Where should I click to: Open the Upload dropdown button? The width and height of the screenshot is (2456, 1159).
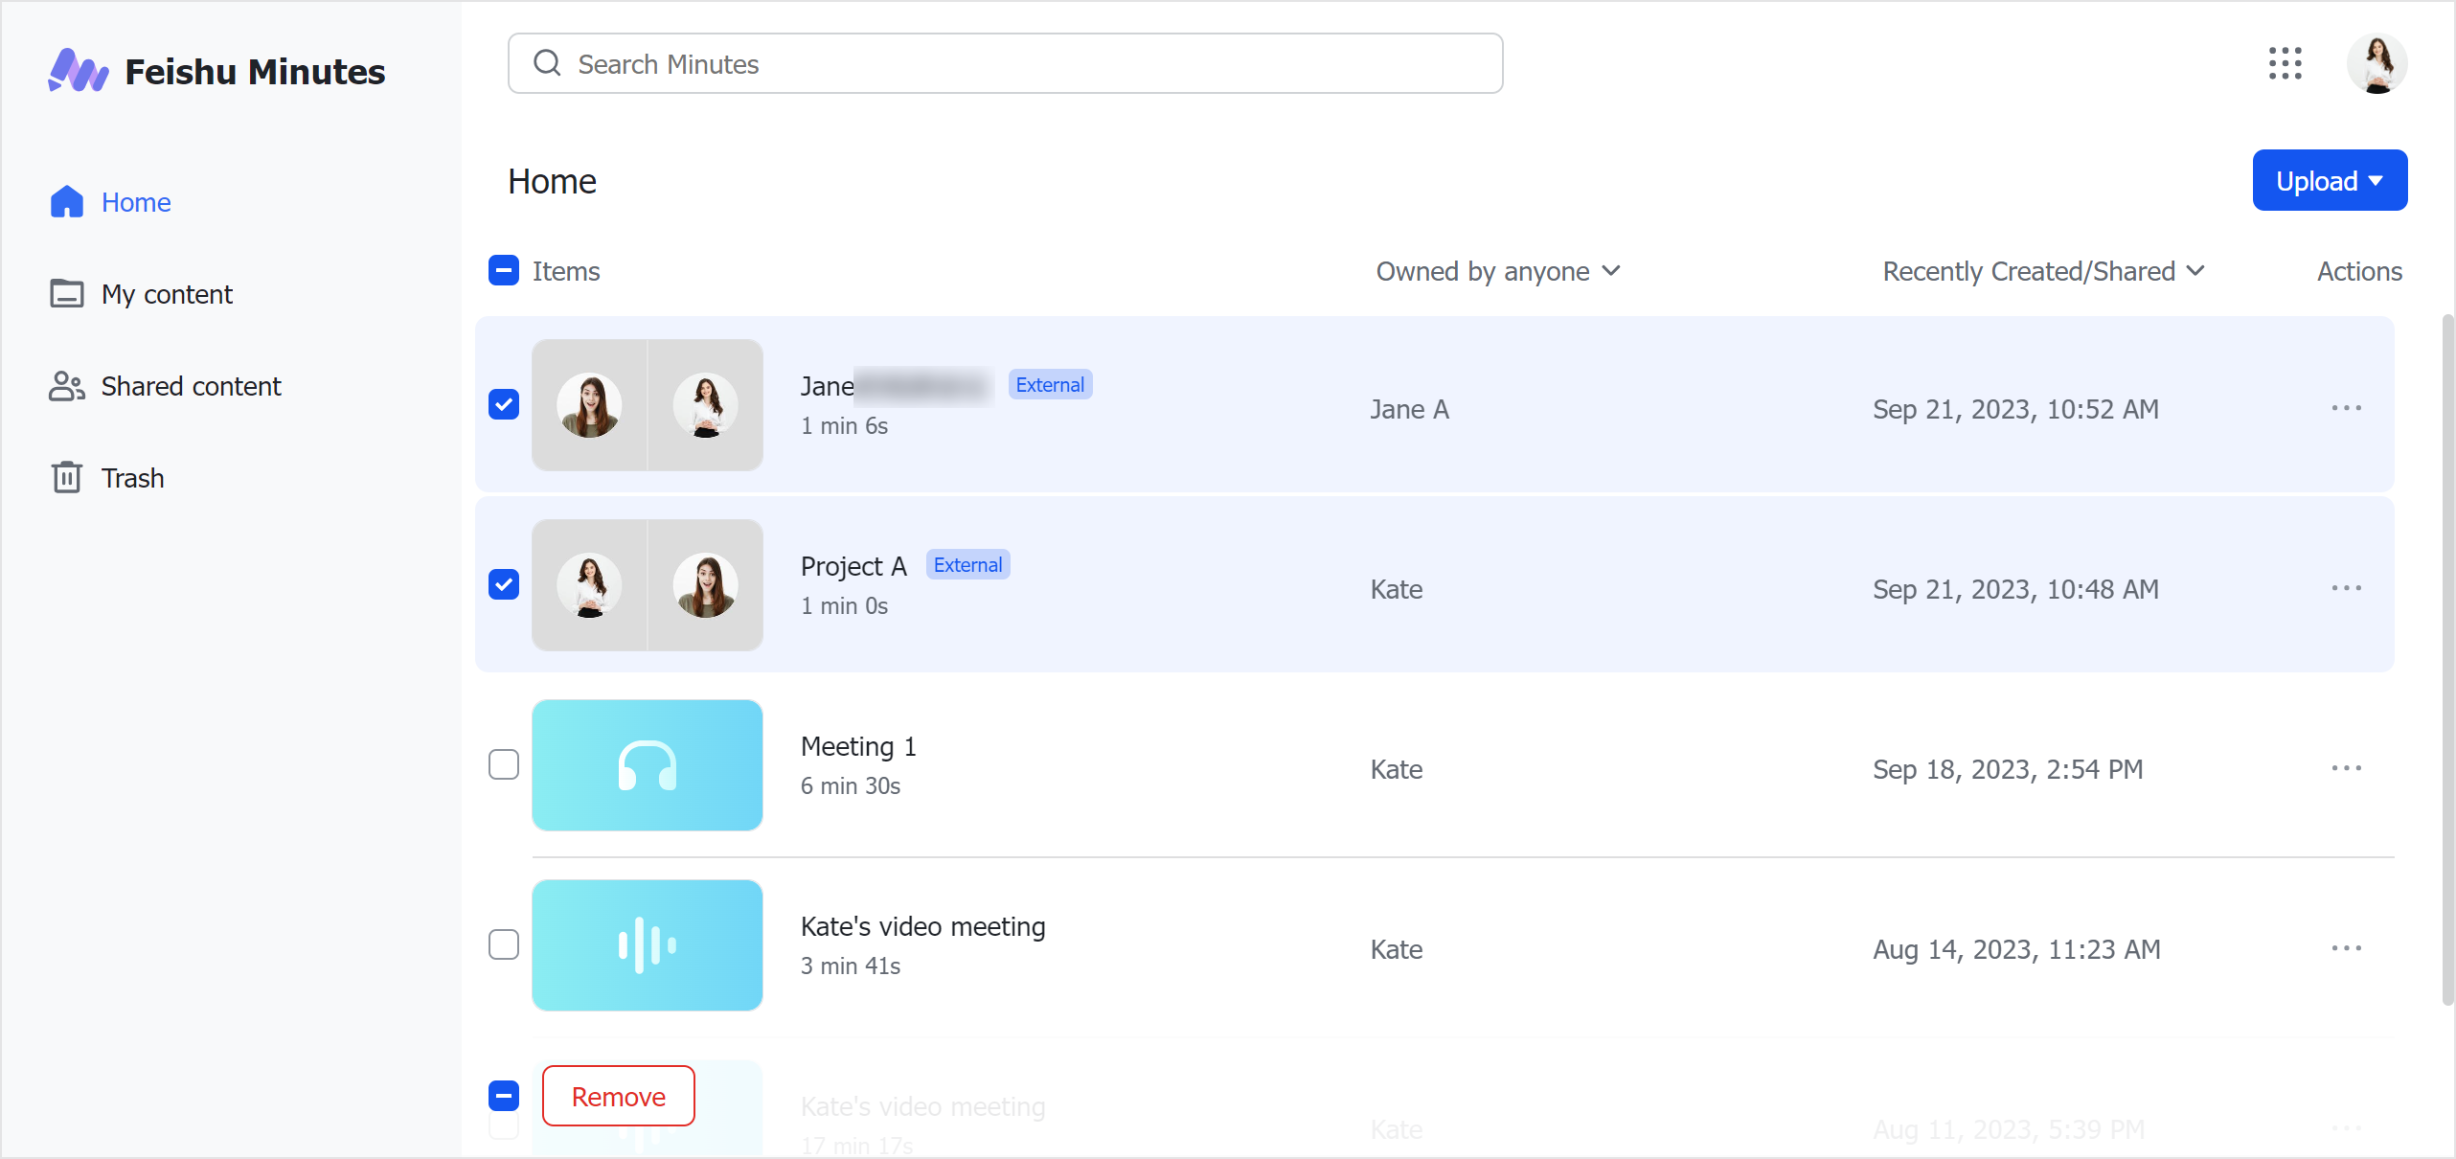2330,180
